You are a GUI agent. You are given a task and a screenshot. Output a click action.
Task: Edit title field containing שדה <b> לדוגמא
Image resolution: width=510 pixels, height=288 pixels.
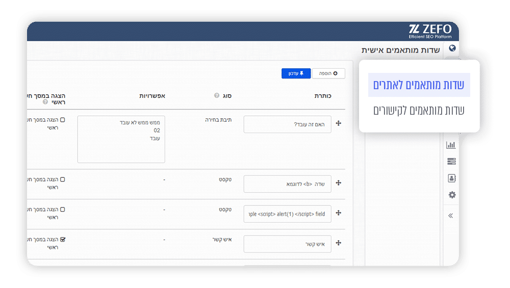click(x=288, y=184)
